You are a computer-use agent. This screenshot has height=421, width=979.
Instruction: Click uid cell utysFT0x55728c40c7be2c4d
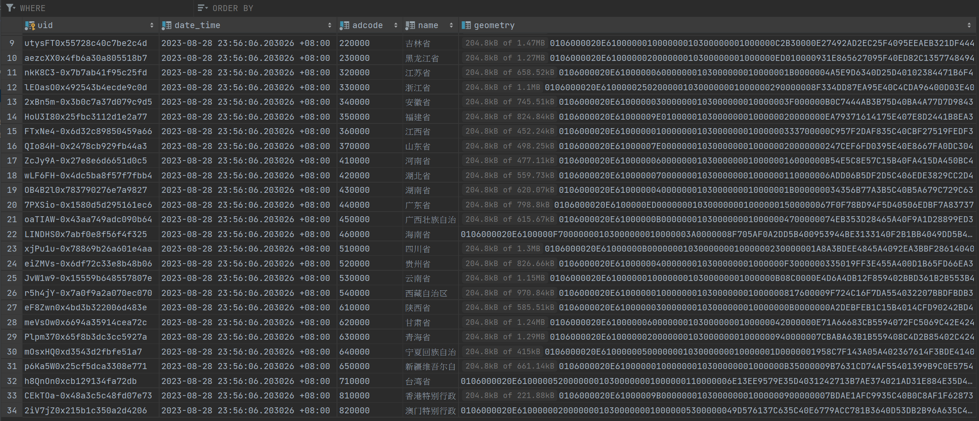(x=90, y=43)
